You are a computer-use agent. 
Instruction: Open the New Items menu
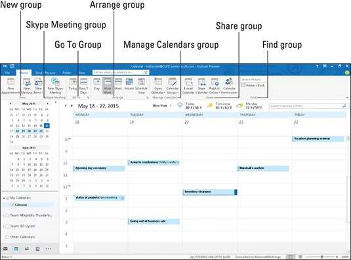[x=38, y=86]
